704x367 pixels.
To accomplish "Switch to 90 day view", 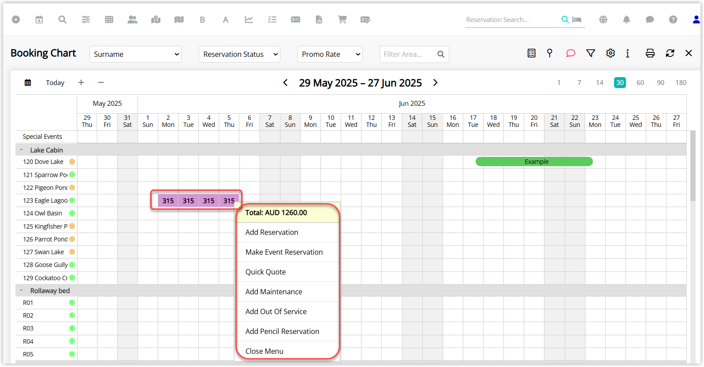I will click(x=660, y=82).
